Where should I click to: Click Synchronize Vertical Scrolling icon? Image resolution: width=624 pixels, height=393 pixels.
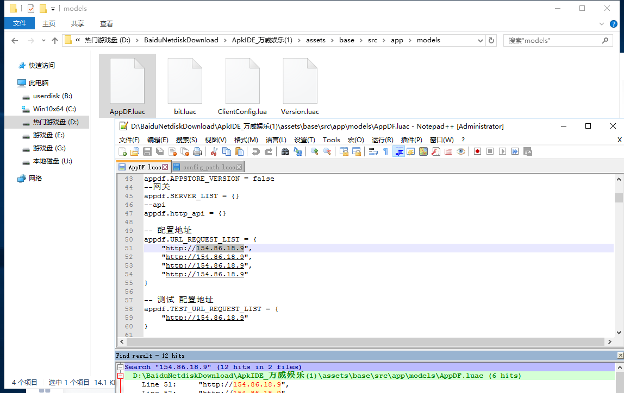344,151
